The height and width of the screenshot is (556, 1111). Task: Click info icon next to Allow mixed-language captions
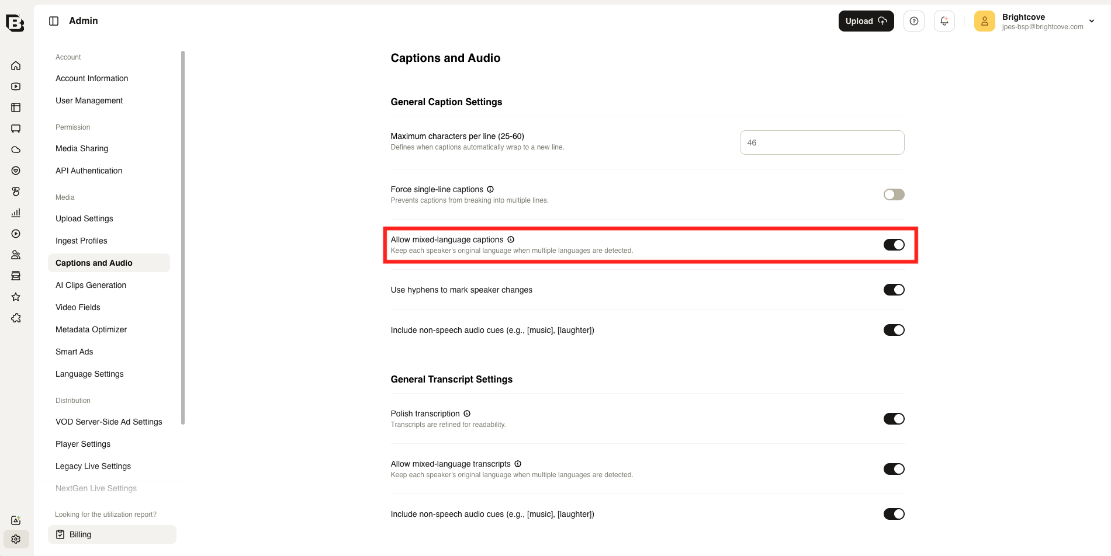click(511, 239)
